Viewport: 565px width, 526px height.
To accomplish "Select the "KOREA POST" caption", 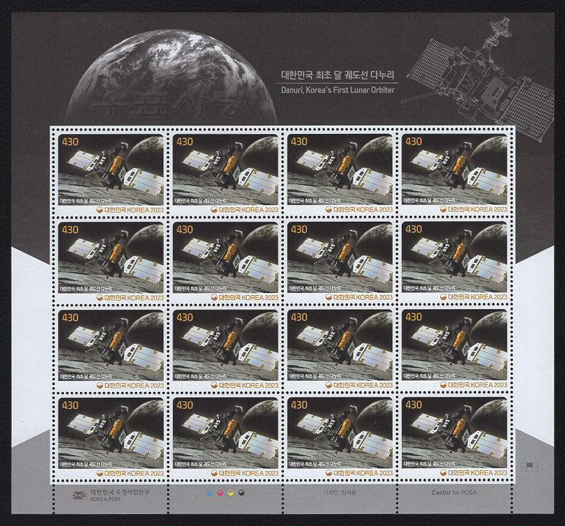I will (105, 499).
